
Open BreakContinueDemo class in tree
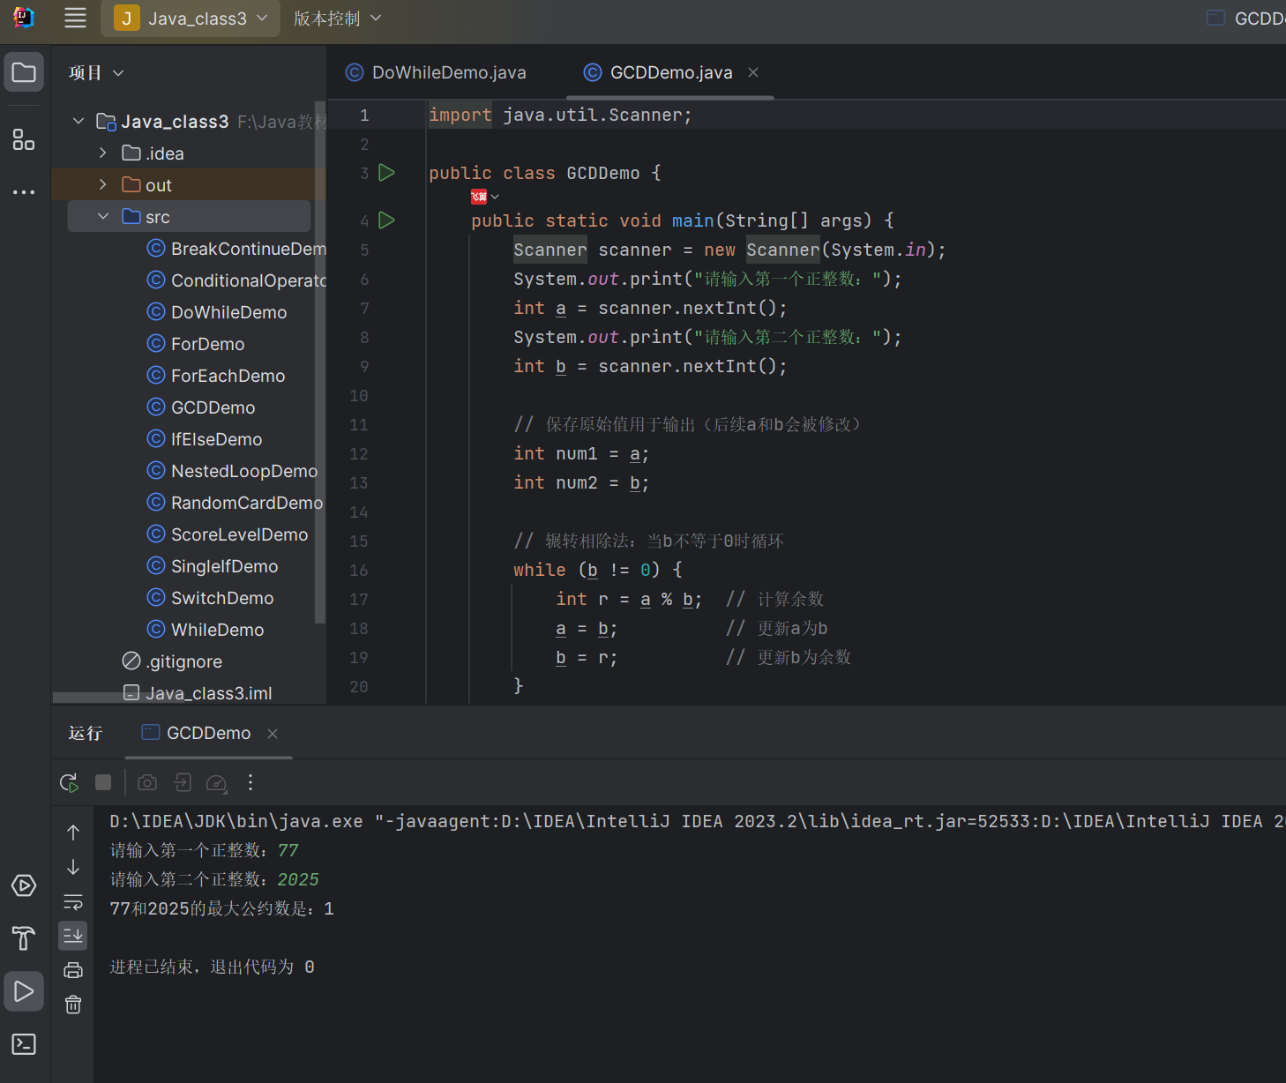pyautogui.click(x=236, y=249)
